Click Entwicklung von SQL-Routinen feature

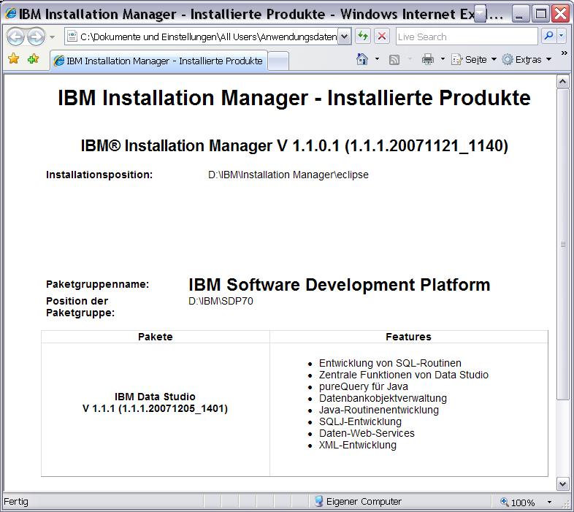point(390,363)
